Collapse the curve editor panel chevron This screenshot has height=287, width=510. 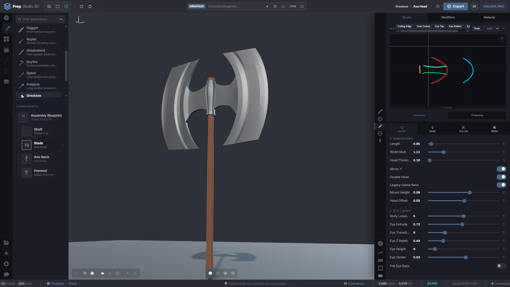click(x=504, y=28)
